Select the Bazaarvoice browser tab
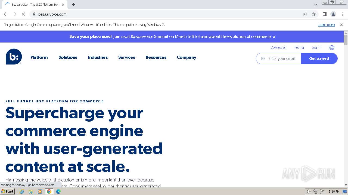 pos(35,5)
